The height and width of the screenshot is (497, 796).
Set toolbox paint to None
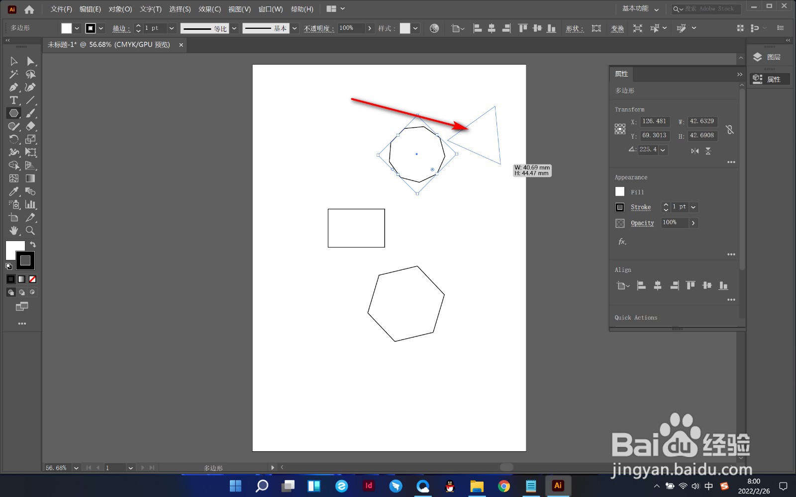click(x=33, y=279)
